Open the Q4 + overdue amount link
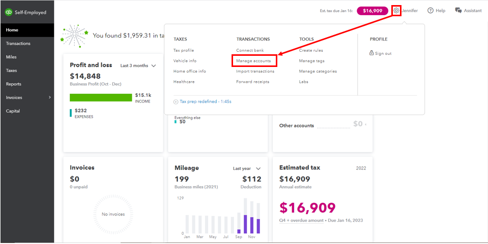488x244 pixels. click(301, 221)
